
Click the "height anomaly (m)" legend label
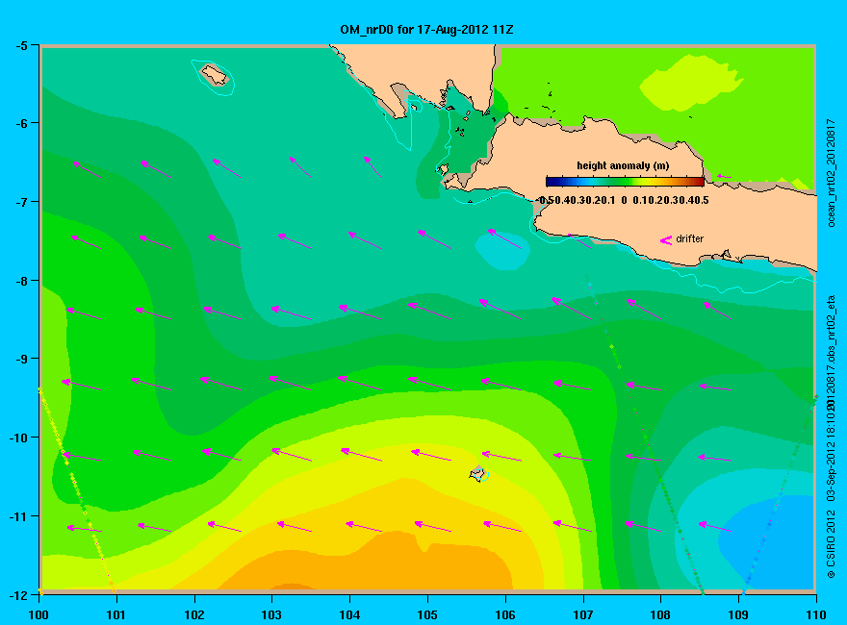tap(623, 165)
